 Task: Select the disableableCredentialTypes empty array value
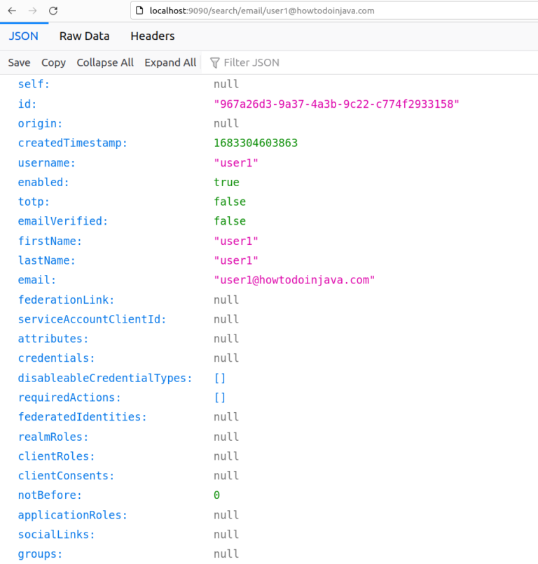[220, 378]
